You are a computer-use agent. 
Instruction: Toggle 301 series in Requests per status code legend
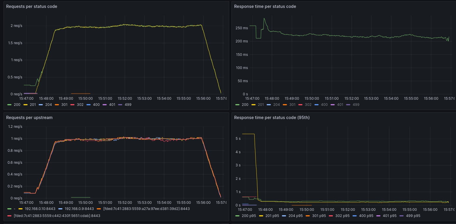[x=64, y=105]
